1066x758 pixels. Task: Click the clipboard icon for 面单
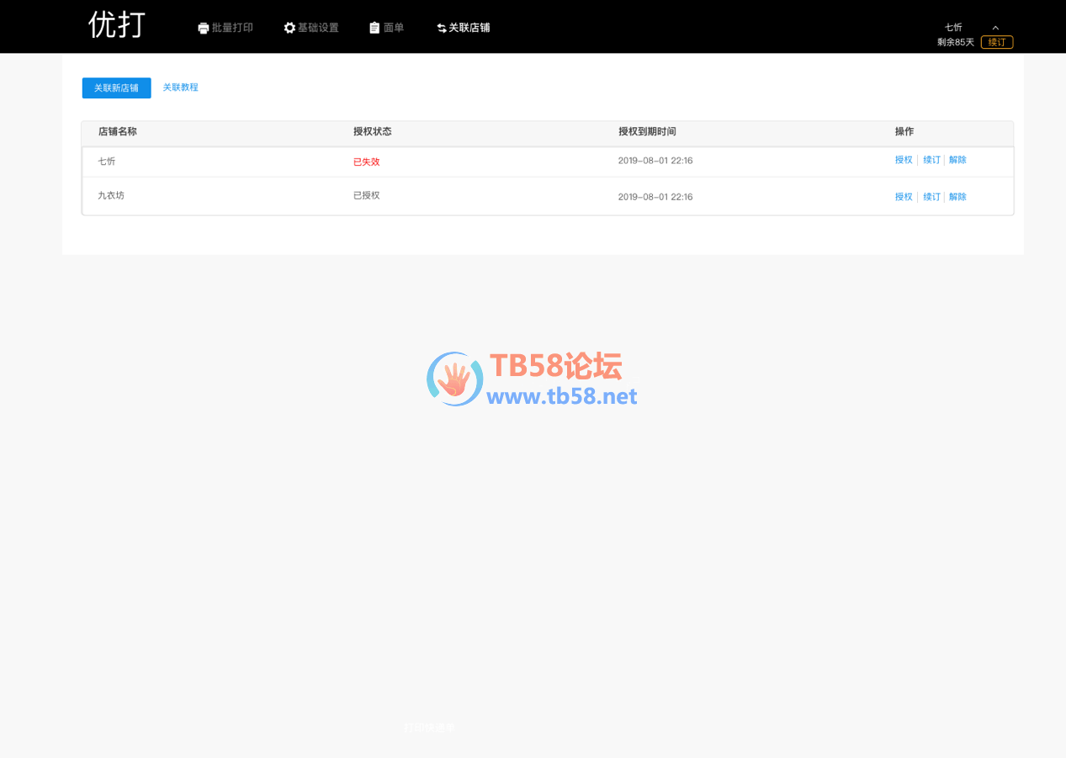coord(374,28)
